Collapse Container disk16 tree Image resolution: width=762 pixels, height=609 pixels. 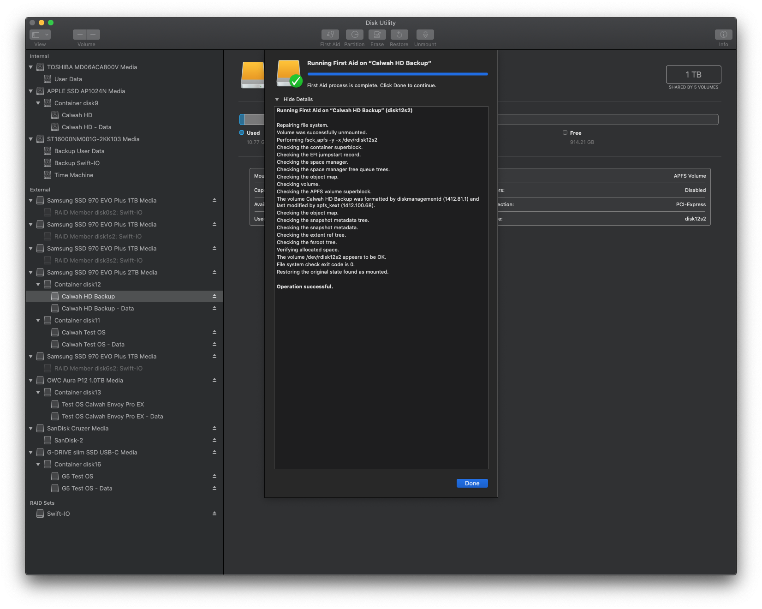(x=38, y=464)
